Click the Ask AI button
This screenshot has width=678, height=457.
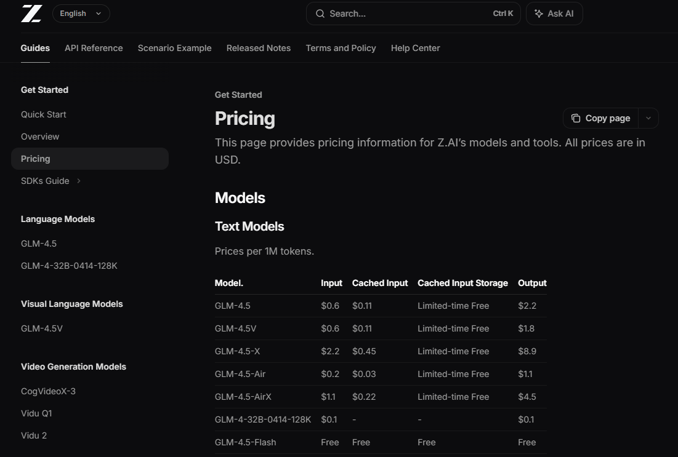tap(554, 14)
